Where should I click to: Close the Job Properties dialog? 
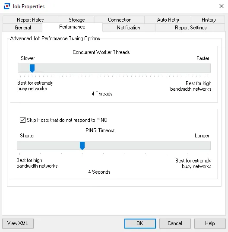[x=222, y=6]
